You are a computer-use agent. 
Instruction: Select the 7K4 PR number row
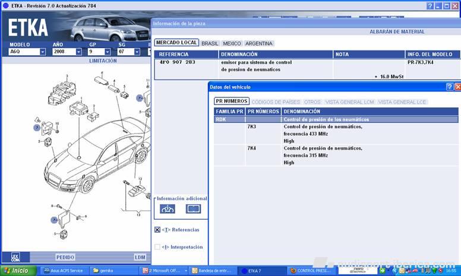tap(336, 156)
